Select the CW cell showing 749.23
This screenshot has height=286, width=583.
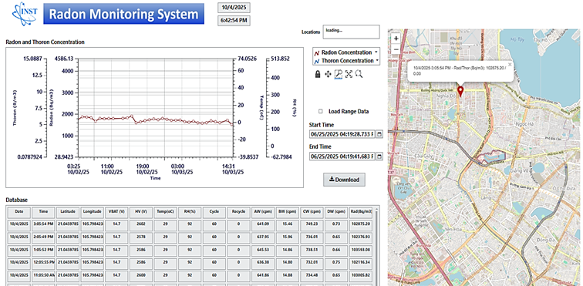tap(312, 224)
